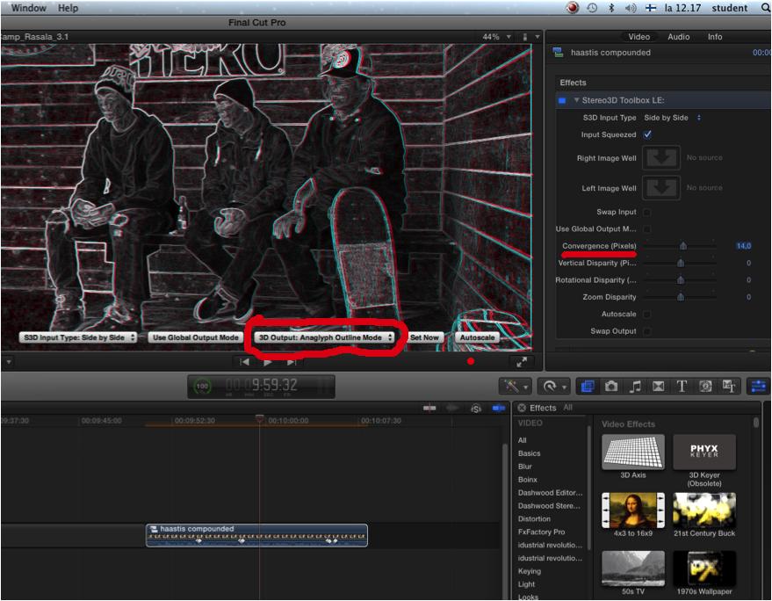Select 3D Axis effect thumbnail
Screen dimensions: 772x601
632,452
